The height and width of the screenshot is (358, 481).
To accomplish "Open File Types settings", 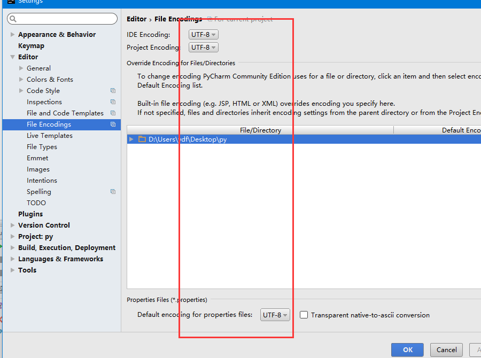I will 42,146.
